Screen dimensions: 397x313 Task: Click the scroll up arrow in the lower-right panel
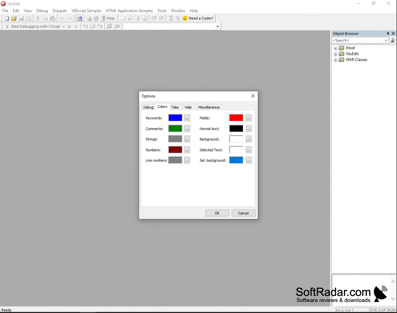click(x=393, y=281)
